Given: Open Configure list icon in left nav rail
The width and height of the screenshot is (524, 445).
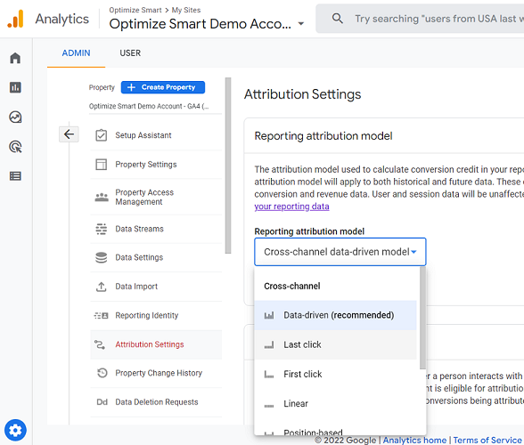Looking at the screenshot, I should click(15, 176).
